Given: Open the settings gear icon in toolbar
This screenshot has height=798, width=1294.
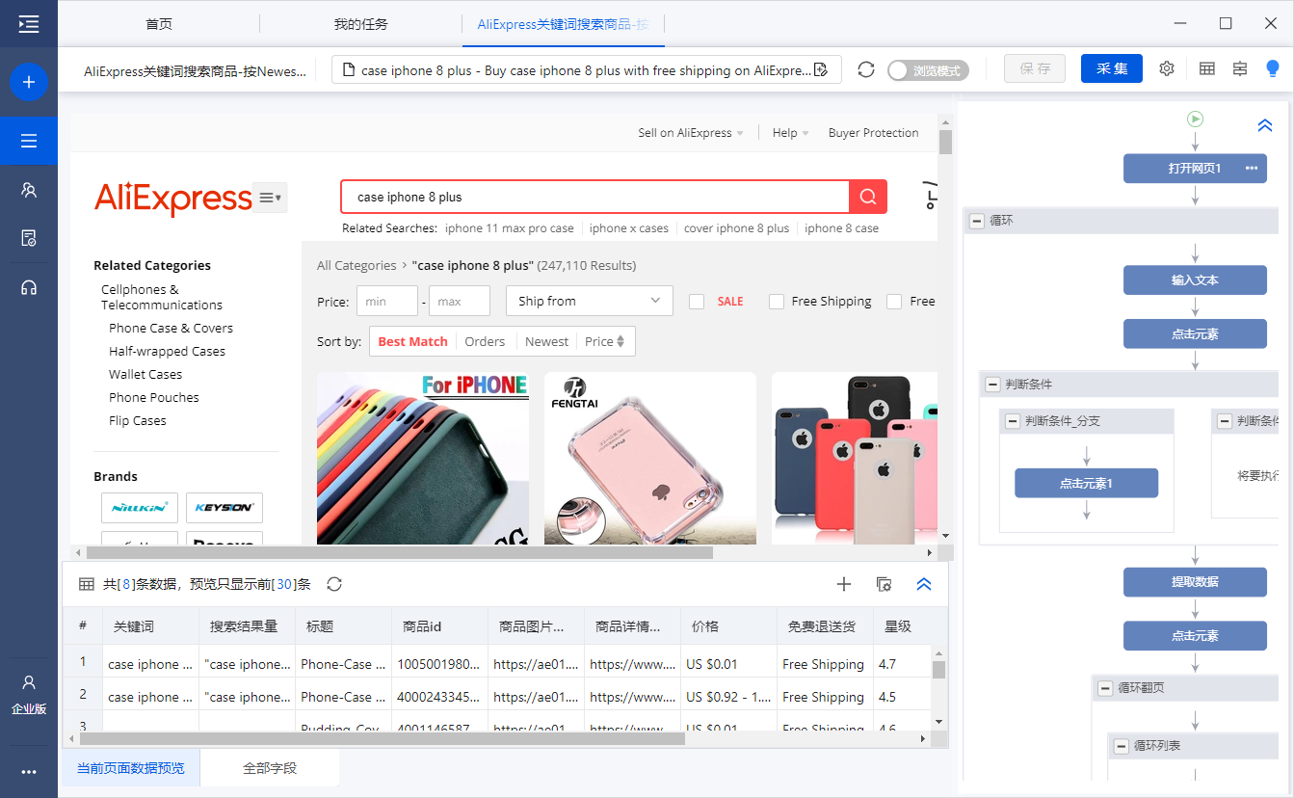Looking at the screenshot, I should [1167, 68].
